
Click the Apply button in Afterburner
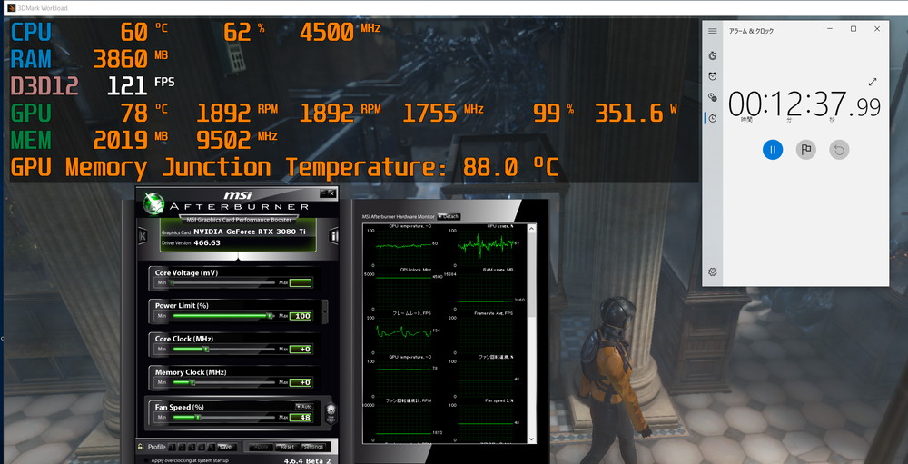point(262,447)
